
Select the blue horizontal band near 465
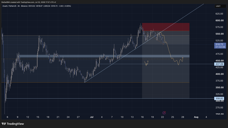click(104, 56)
